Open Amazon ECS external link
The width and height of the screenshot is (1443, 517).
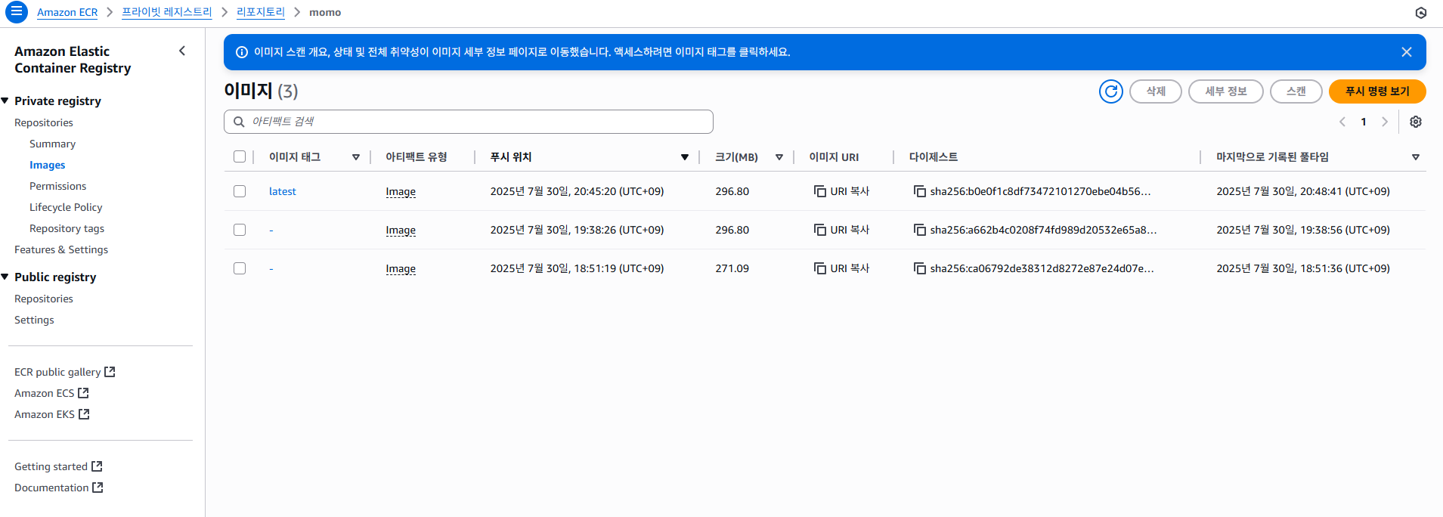[x=51, y=393]
